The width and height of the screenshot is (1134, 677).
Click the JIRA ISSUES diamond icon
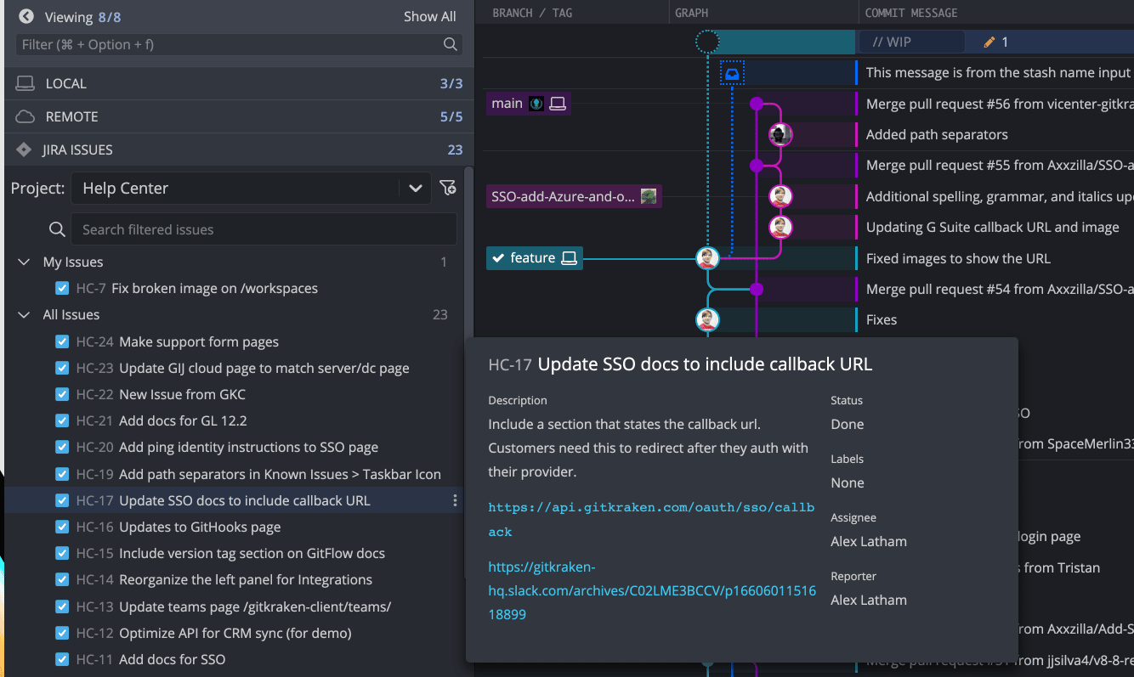pos(25,150)
